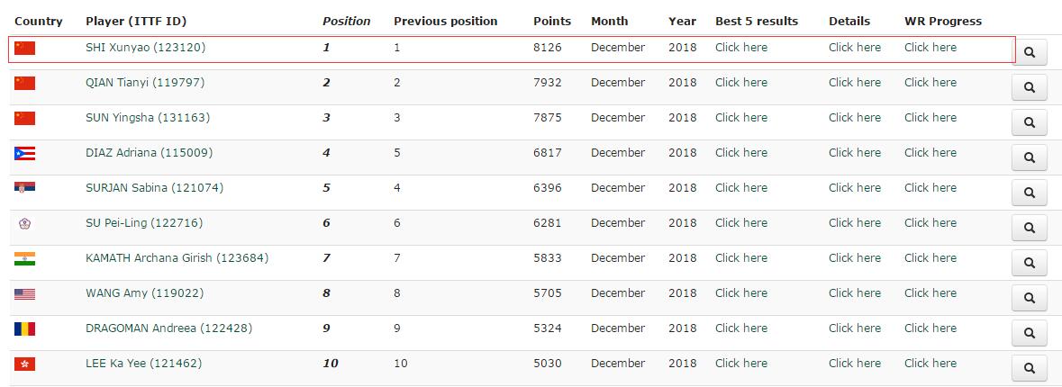Click the Position column header
The height and width of the screenshot is (387, 1062).
coord(346,21)
